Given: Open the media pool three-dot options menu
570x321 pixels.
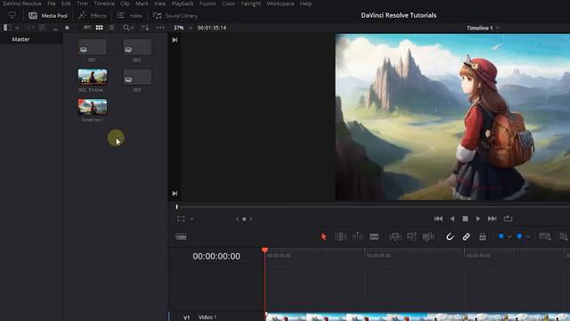Looking at the screenshot, I should (160, 28).
